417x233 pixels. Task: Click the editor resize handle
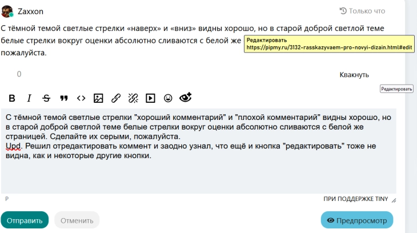click(394, 200)
